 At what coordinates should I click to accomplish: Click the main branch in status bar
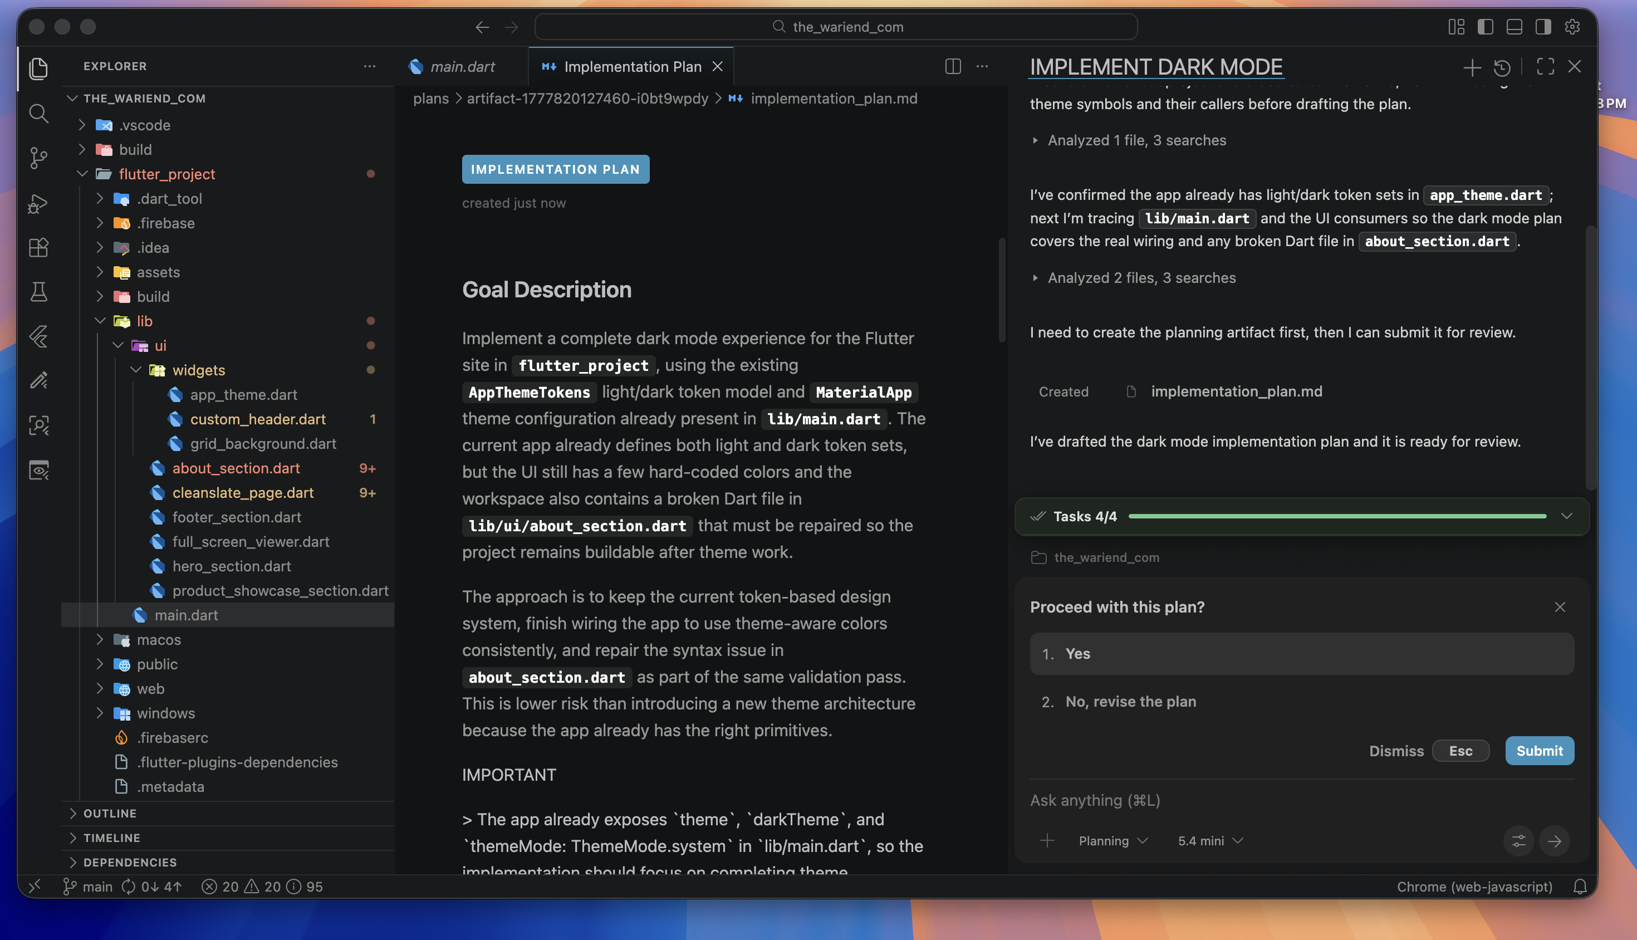[x=88, y=887]
